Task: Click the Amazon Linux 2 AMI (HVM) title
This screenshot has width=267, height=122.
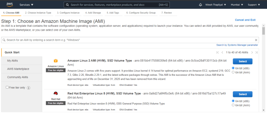Action: (x=100, y=61)
